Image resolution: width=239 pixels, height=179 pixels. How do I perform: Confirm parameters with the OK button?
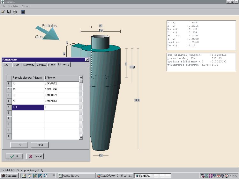[x=14, y=156]
